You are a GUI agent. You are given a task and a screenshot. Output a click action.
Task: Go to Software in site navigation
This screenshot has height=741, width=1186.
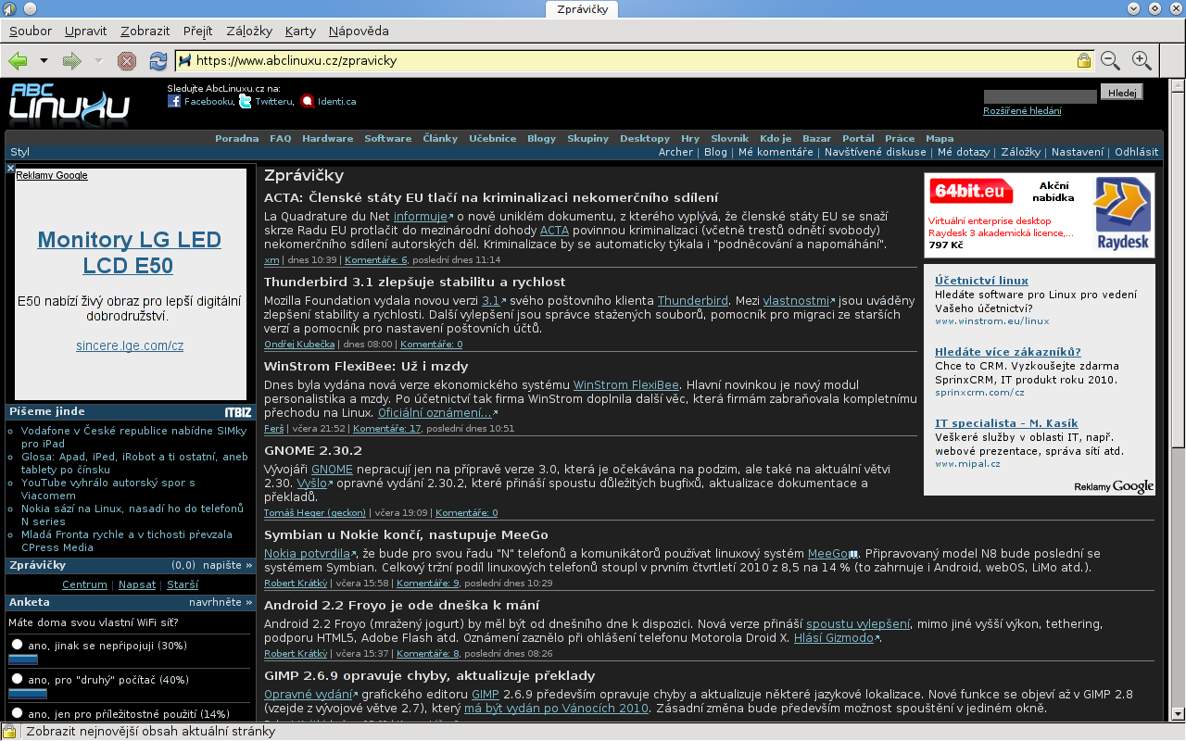click(388, 139)
